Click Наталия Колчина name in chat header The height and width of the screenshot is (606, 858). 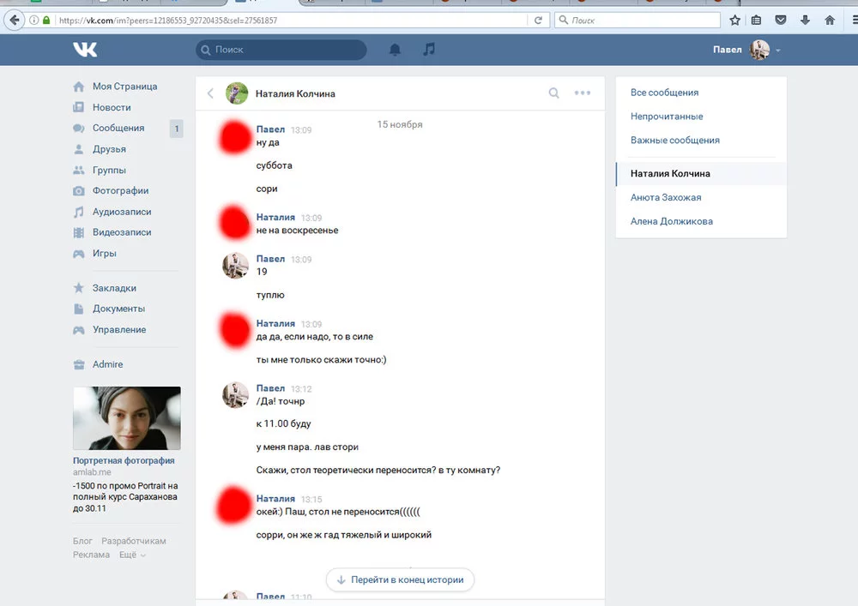pyautogui.click(x=295, y=93)
